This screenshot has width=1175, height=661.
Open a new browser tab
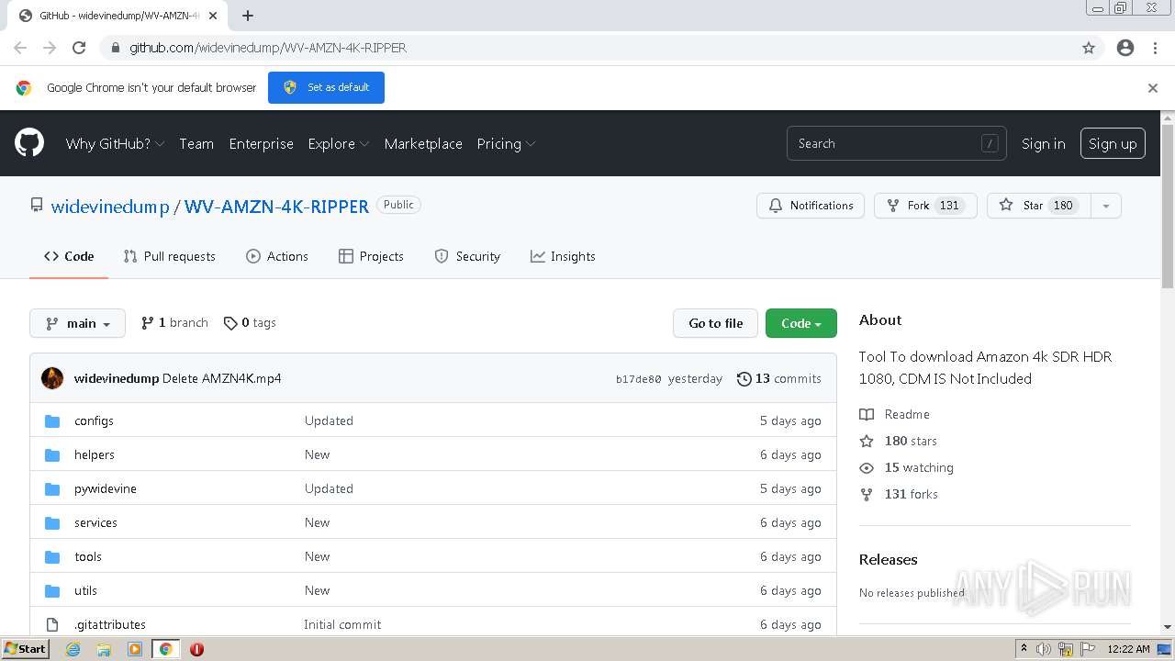[248, 16]
